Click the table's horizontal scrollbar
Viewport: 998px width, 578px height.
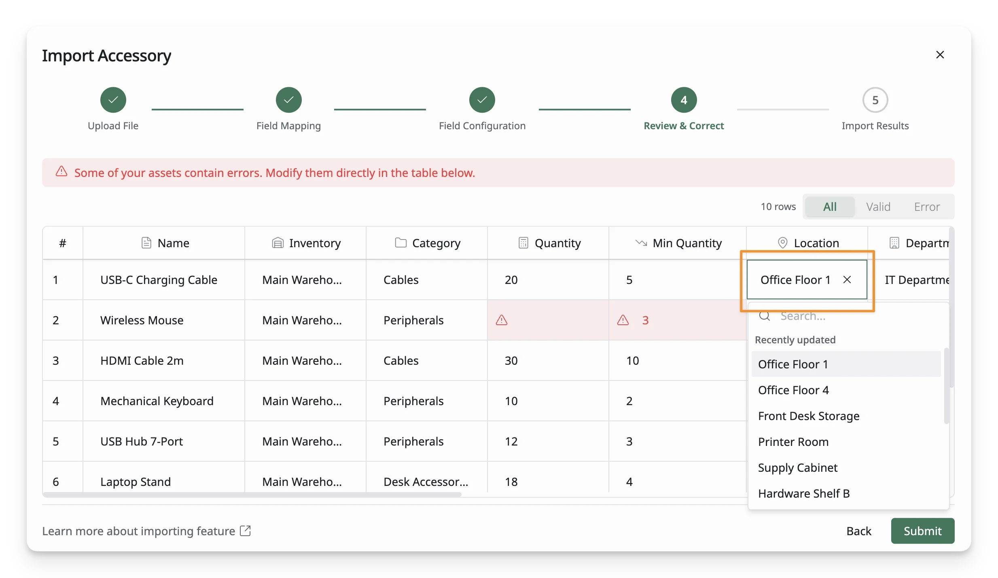[252, 494]
